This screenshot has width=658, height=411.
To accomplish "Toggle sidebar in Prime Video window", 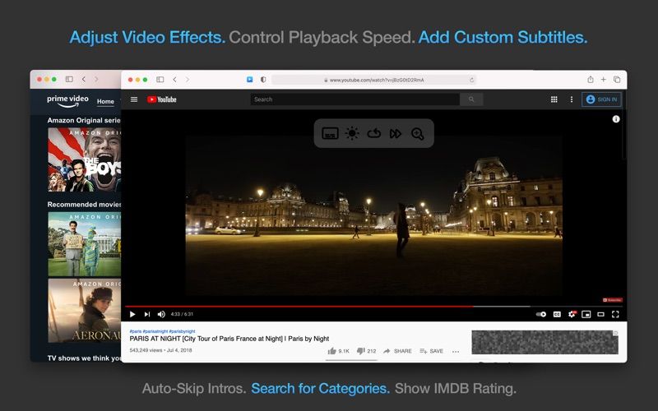I will pos(69,79).
